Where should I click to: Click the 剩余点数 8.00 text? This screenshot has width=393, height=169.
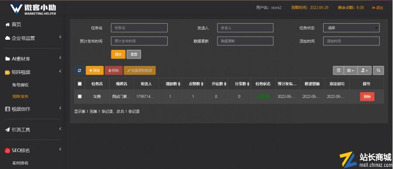tap(351, 8)
